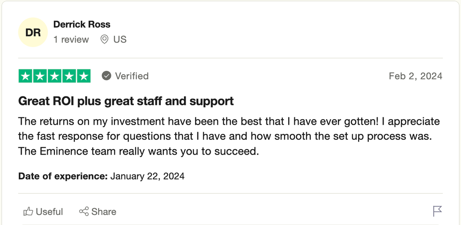Click the location pin icon
This screenshot has width=461, height=225.
104,39
